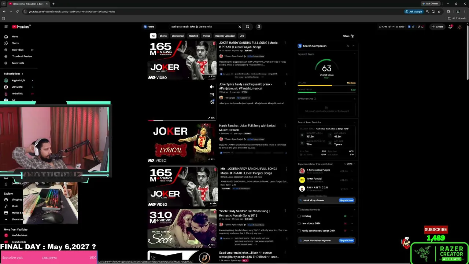Change the top channels sort by views
Viewport: 469px width, 264px height.
point(348,164)
